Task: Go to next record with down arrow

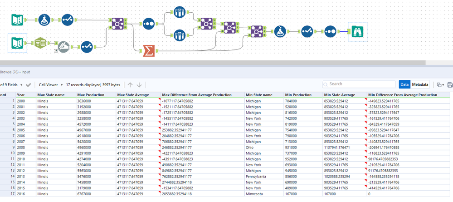Action: point(139,84)
